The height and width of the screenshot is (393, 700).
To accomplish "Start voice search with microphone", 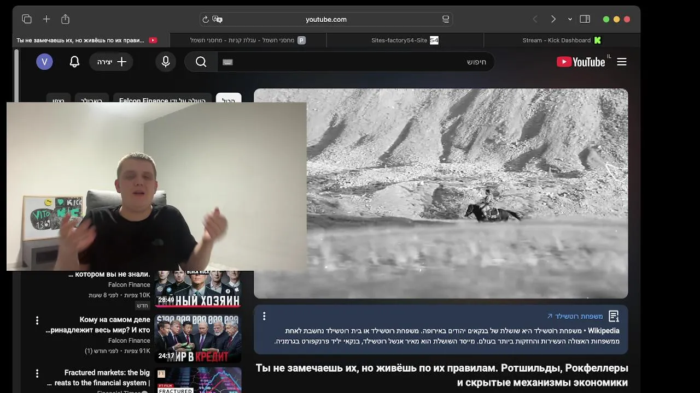I will (166, 62).
